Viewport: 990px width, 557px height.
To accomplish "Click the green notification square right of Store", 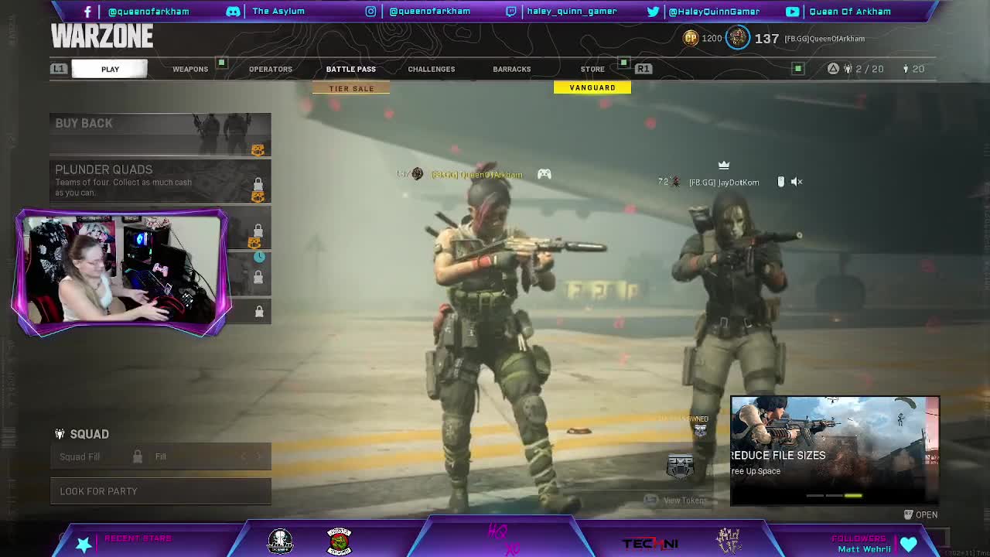I will [x=623, y=62].
